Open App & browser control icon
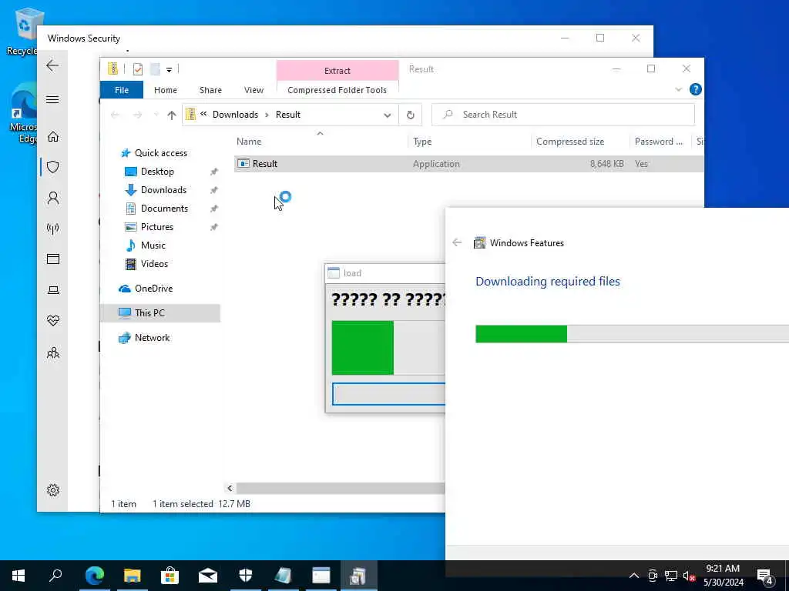This screenshot has width=789, height=591. (x=53, y=259)
